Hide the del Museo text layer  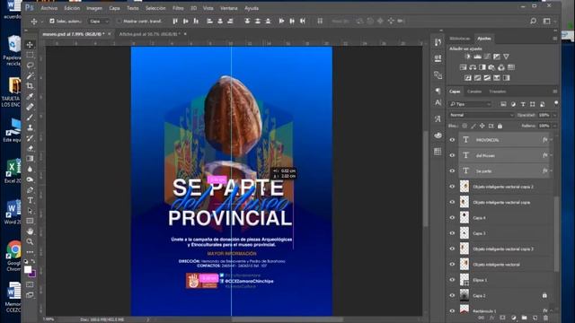[452, 155]
